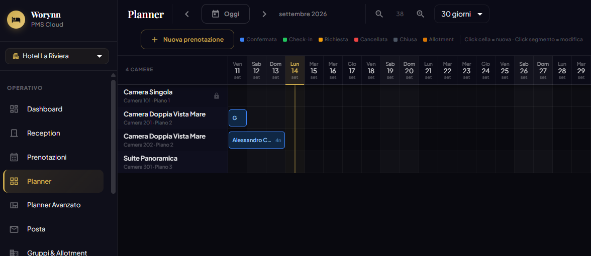This screenshot has height=256, width=591.
Task: Open Prenotazioni from the sidebar
Action: tap(53, 158)
